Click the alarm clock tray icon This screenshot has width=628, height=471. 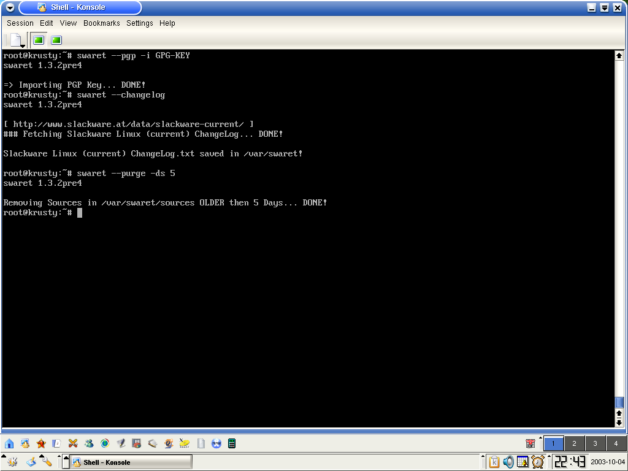pos(538,462)
